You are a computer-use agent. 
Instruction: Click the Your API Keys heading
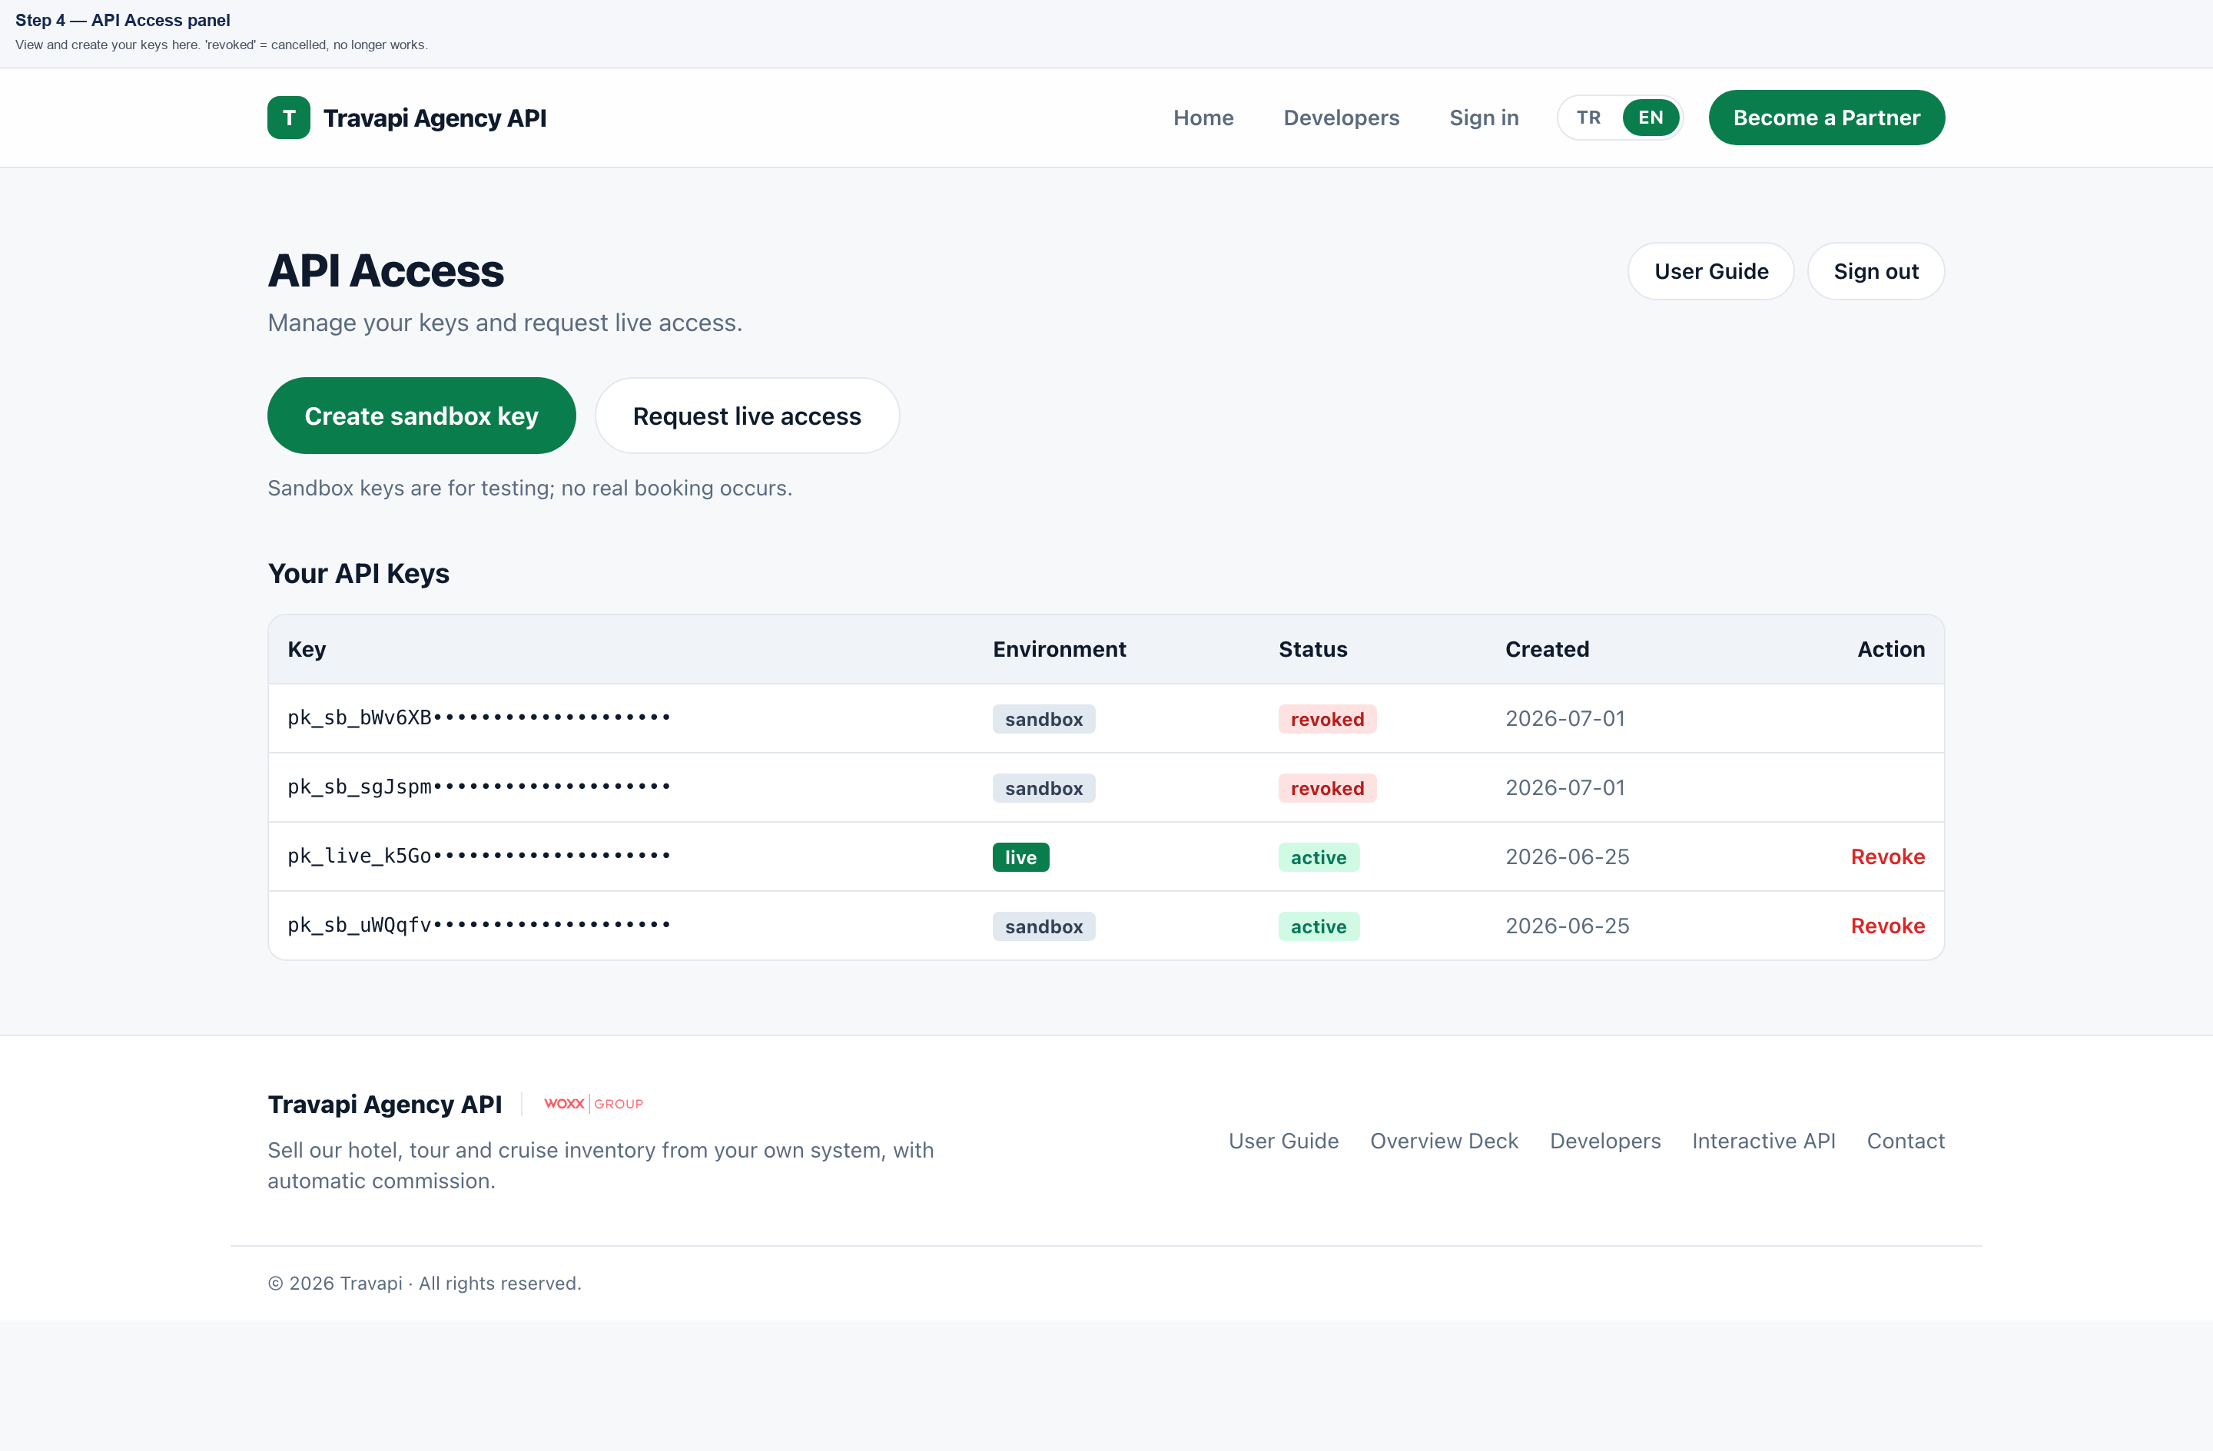[358, 574]
